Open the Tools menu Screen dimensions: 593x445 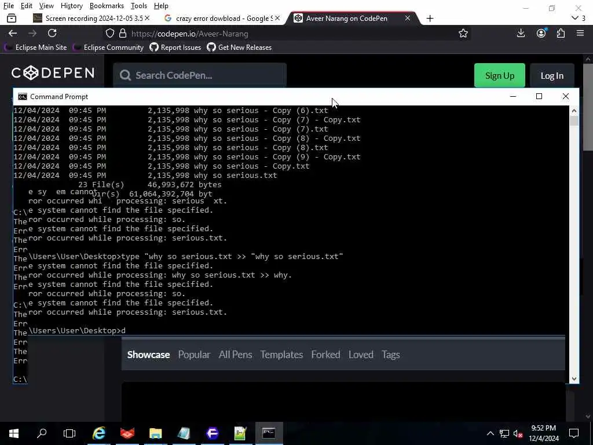[x=139, y=6]
